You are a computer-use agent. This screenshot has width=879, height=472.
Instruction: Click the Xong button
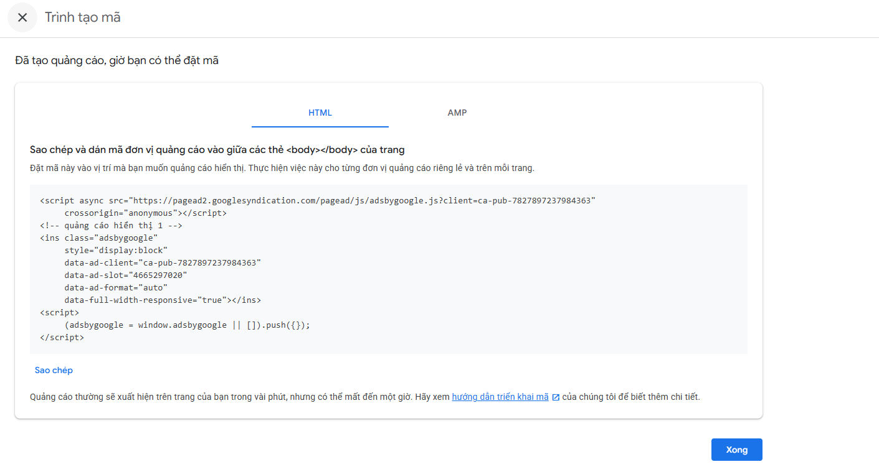pyautogui.click(x=737, y=450)
